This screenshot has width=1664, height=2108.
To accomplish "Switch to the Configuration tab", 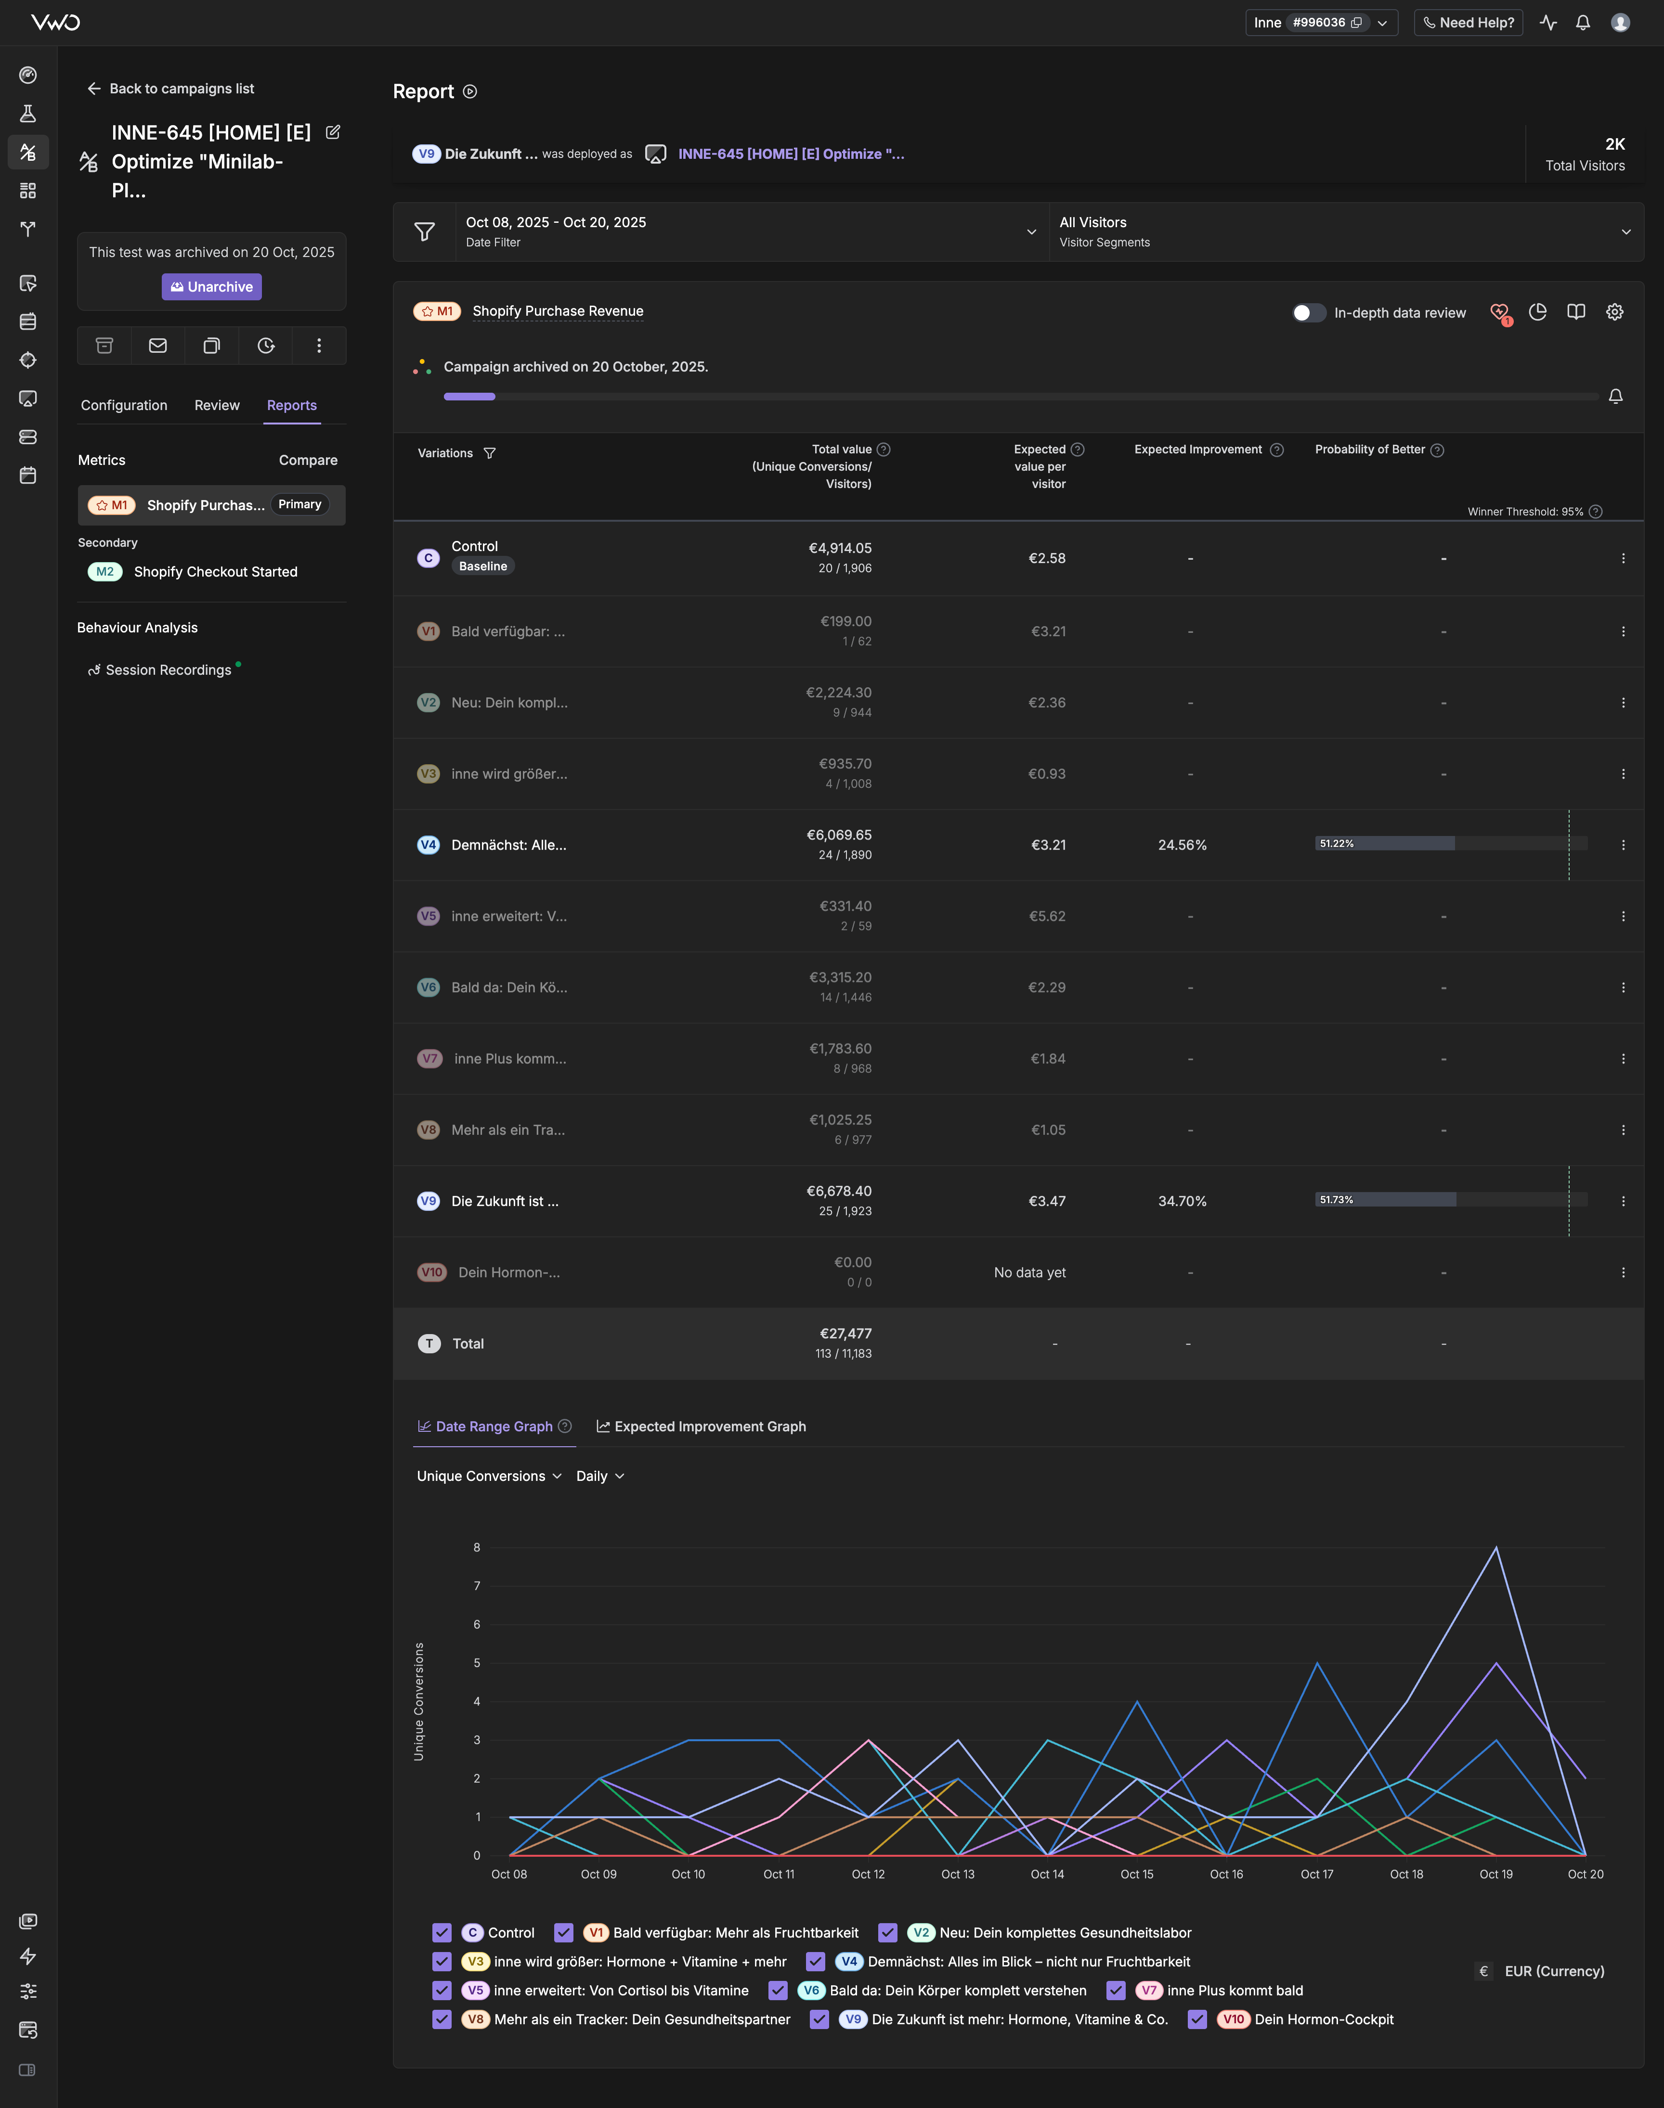I will (x=124, y=405).
